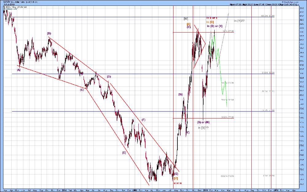This screenshot has width=307, height=192.
Task: Select the purple (A) wave label near May
Action: click(19, 70)
